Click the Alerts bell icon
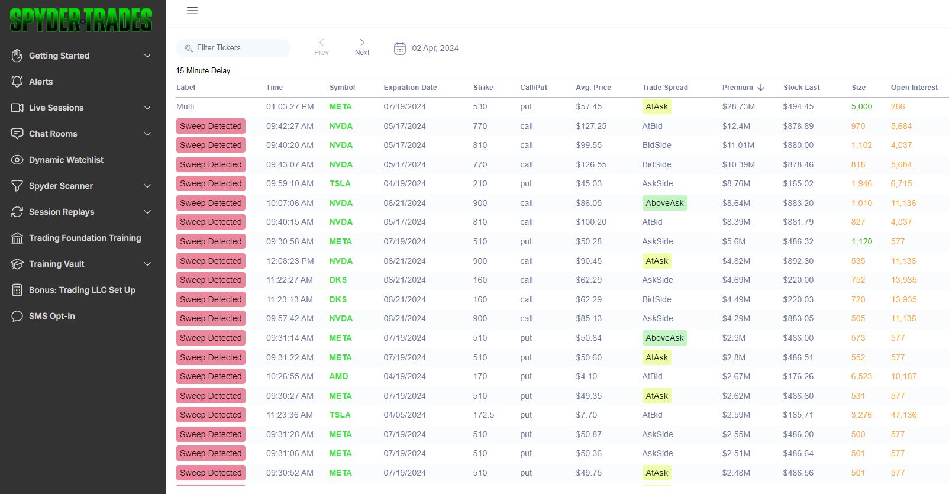Image resolution: width=949 pixels, height=494 pixels. 17,82
